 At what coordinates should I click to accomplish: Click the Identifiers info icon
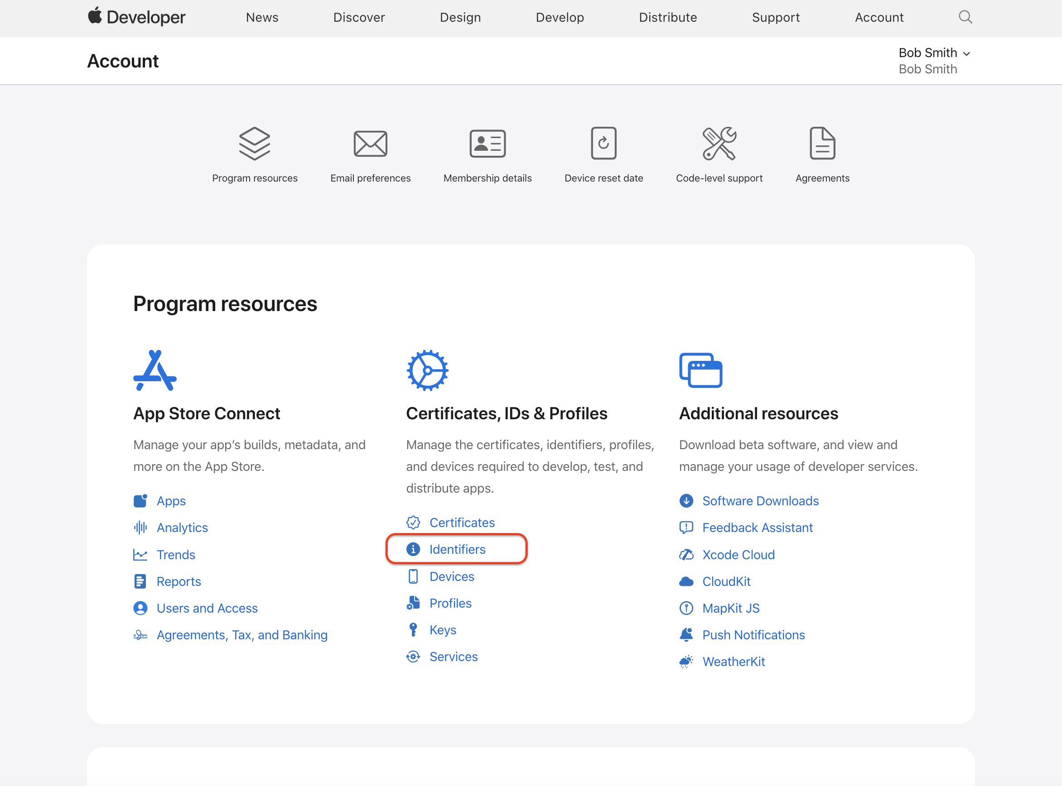[413, 549]
